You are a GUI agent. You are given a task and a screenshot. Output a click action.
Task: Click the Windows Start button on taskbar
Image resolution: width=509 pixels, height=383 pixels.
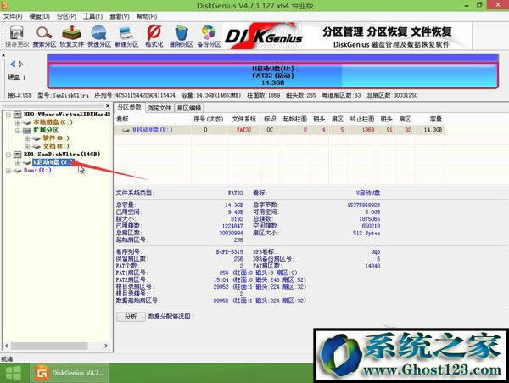tap(14, 373)
